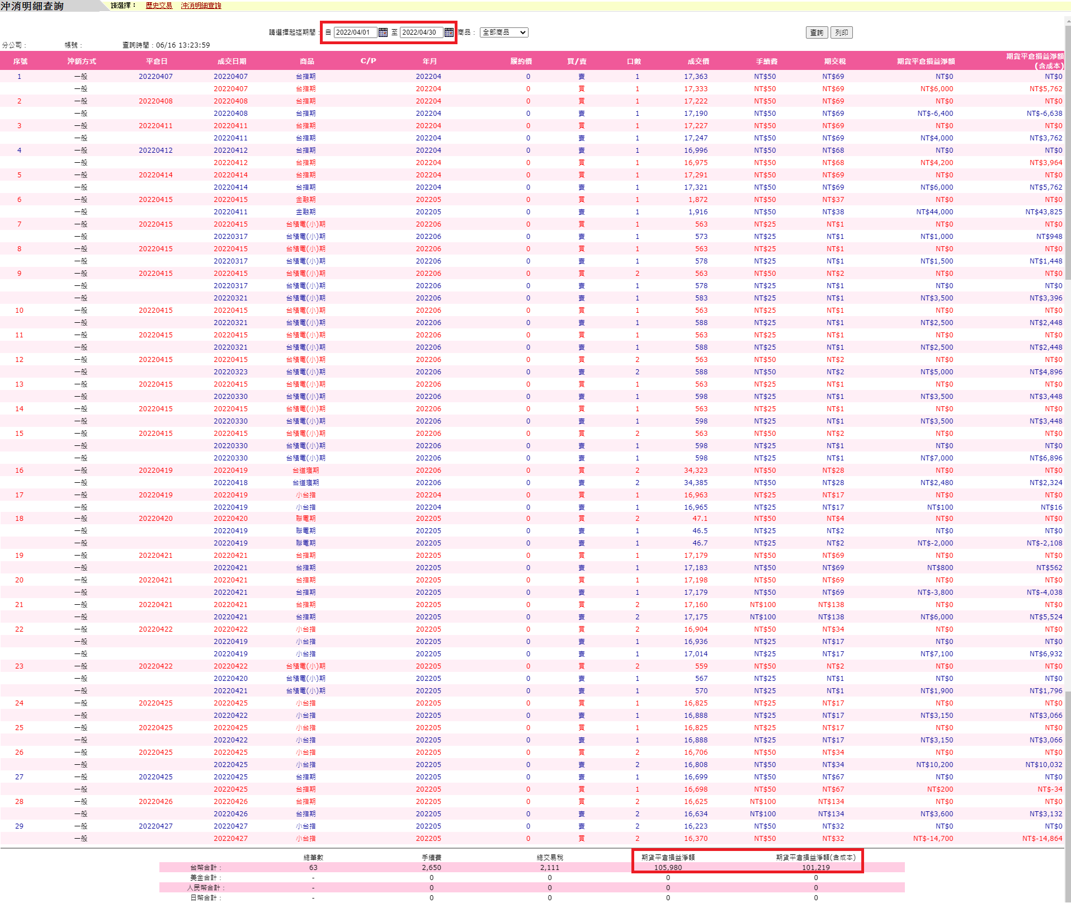Focus the end date field 2022/04/30
The width and height of the screenshot is (1071, 903).
tap(421, 32)
